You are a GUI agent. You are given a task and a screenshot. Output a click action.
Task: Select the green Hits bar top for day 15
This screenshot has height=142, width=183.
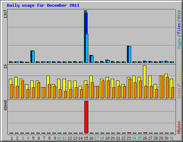(85, 11)
